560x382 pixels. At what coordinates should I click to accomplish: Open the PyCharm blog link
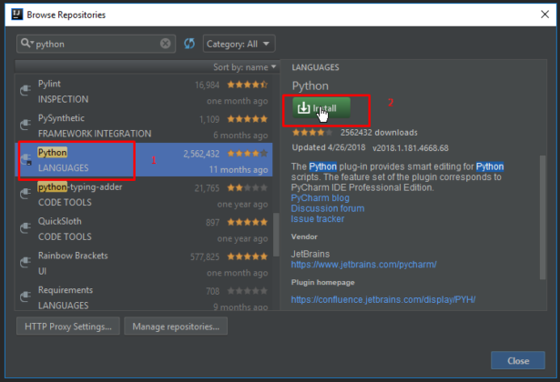pyautogui.click(x=320, y=198)
